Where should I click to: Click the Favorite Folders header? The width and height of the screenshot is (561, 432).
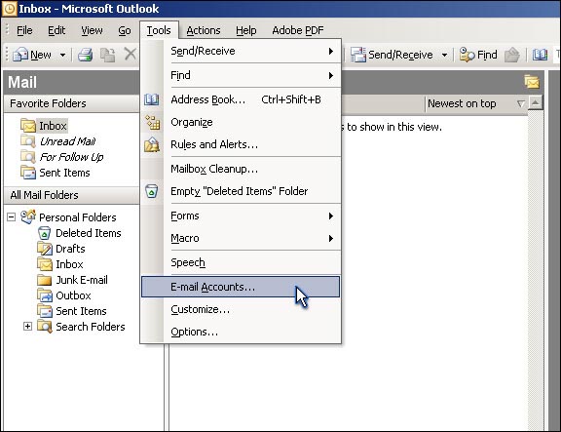tap(71, 103)
